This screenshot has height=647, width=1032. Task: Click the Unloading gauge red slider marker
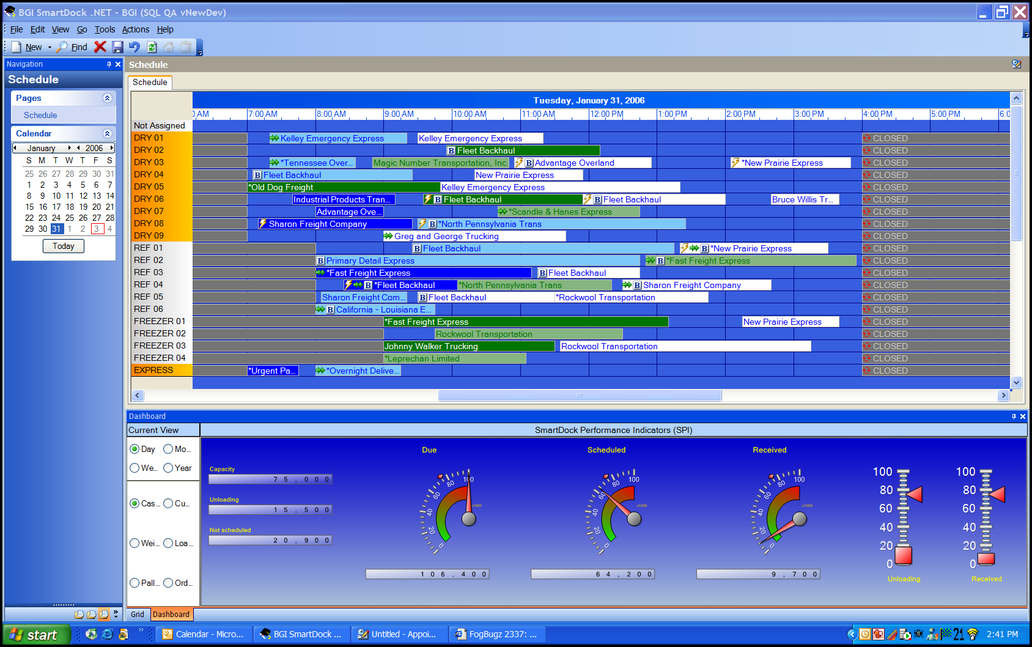[x=914, y=494]
